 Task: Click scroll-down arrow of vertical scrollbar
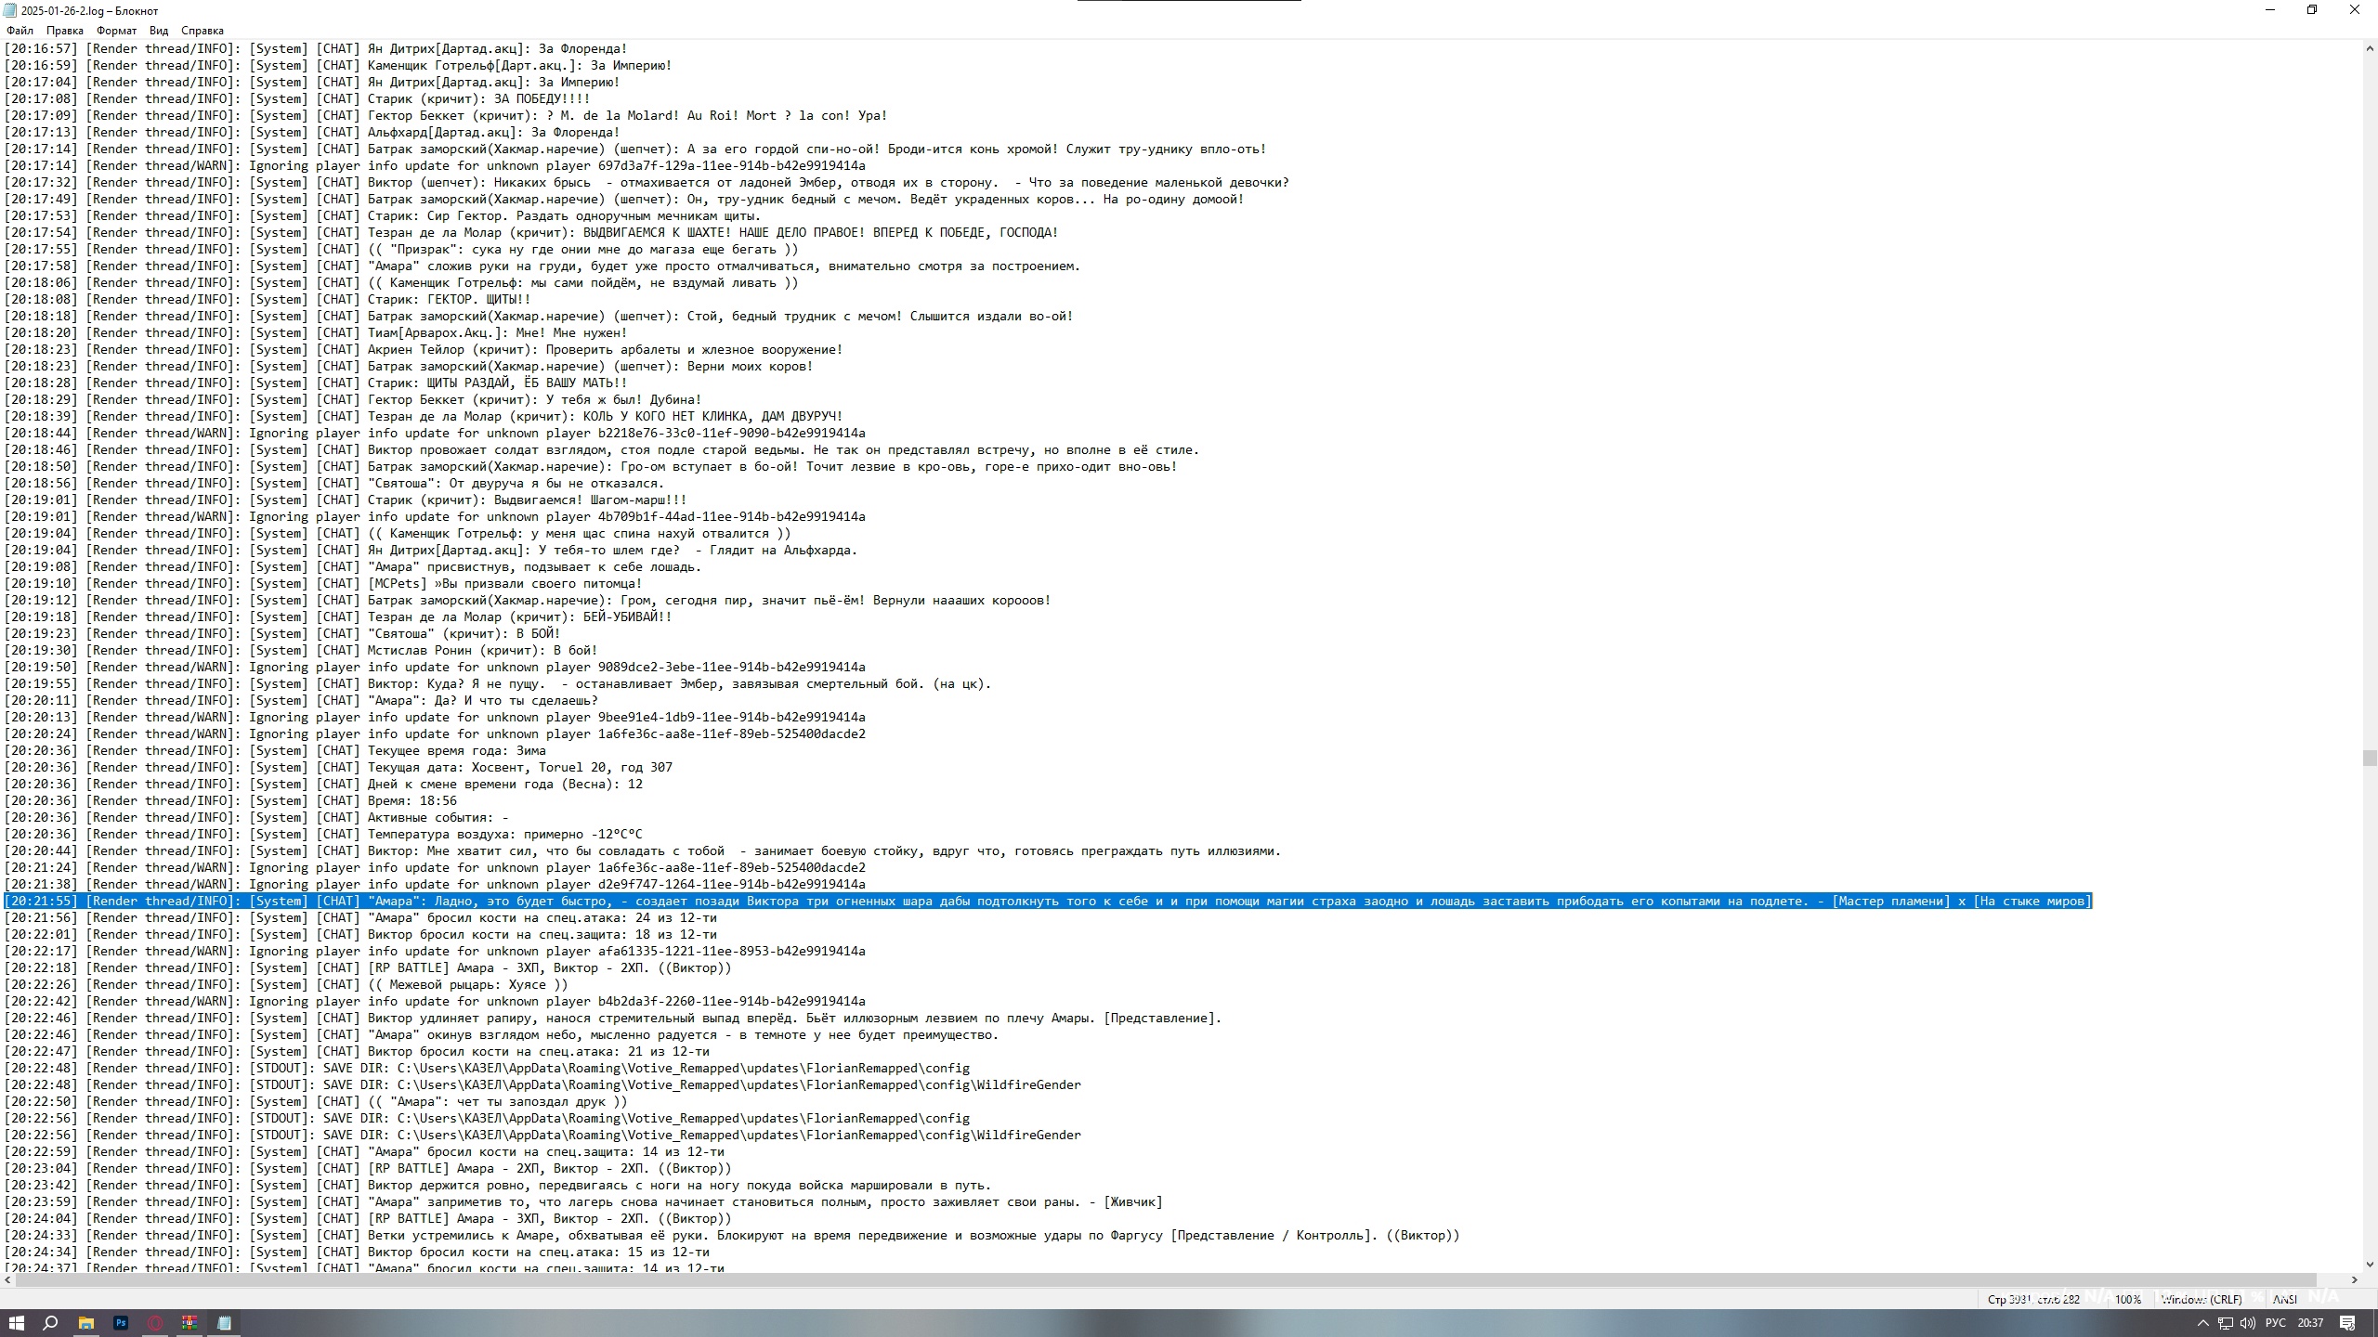[2370, 1264]
